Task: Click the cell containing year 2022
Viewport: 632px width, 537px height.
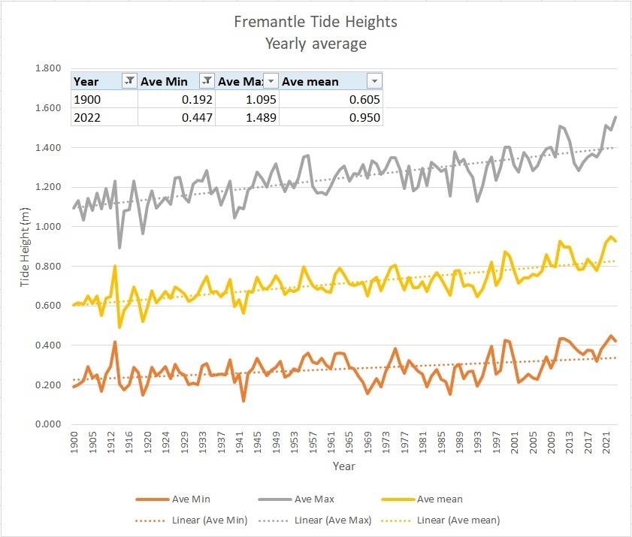Action: tap(104, 117)
